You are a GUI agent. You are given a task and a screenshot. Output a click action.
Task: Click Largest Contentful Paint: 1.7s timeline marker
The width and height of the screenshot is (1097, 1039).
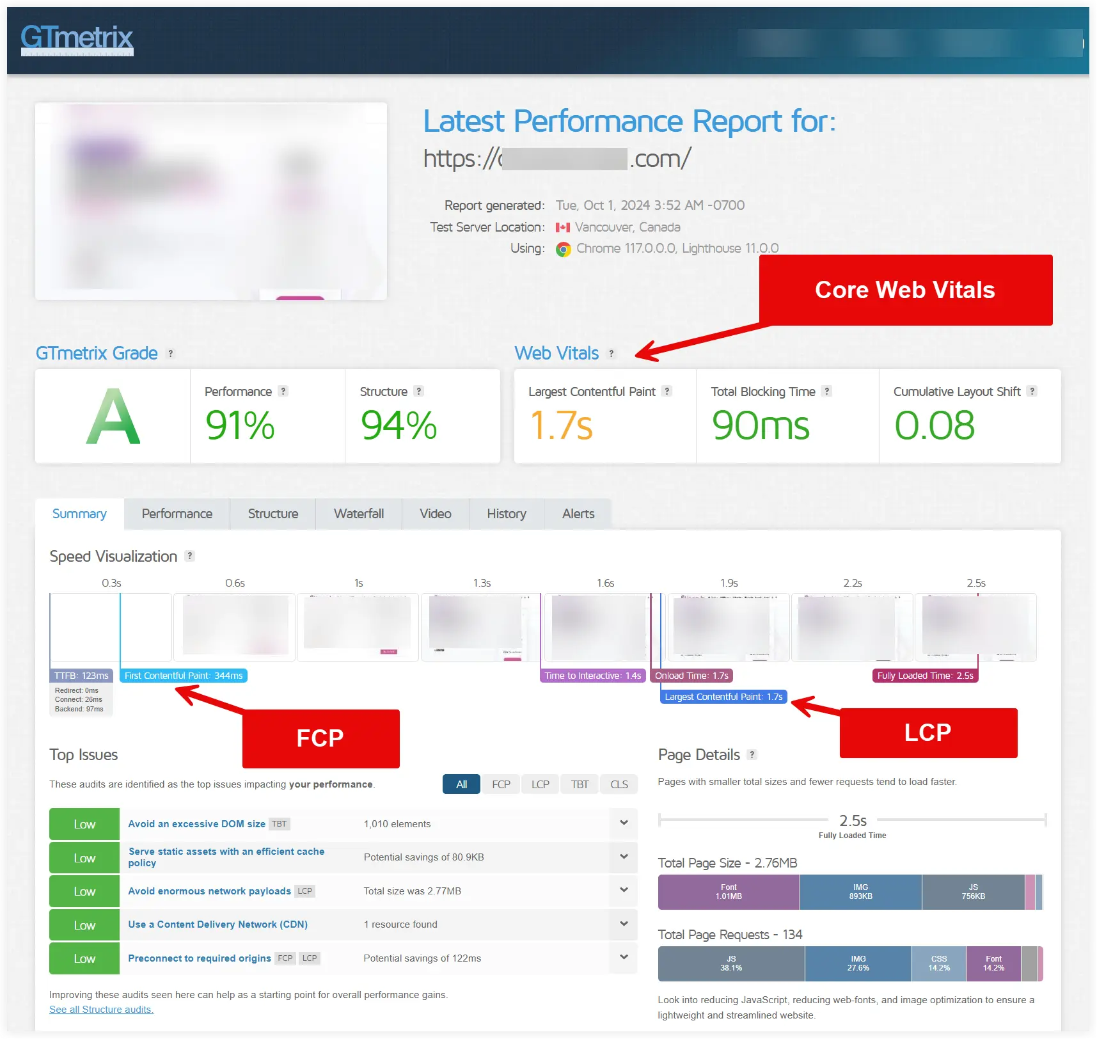click(723, 697)
